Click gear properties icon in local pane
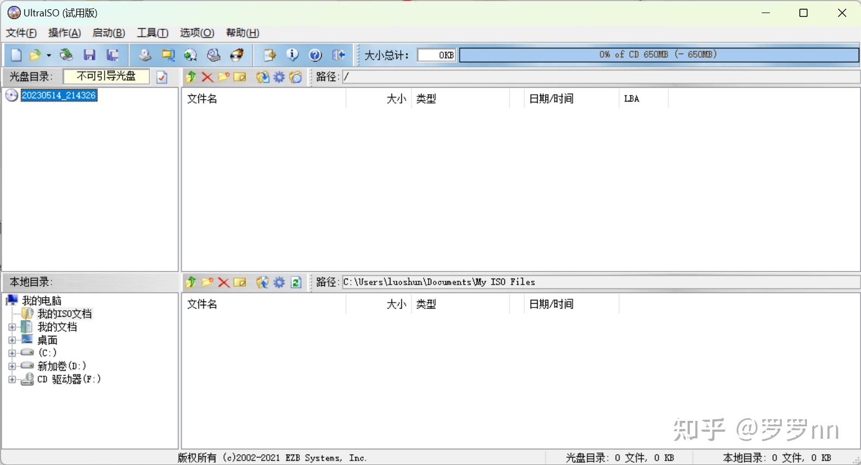 coord(279,282)
